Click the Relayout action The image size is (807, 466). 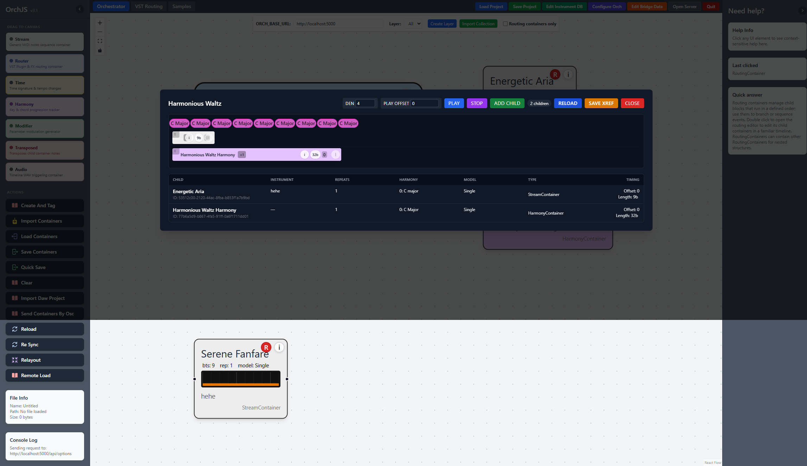(45, 360)
